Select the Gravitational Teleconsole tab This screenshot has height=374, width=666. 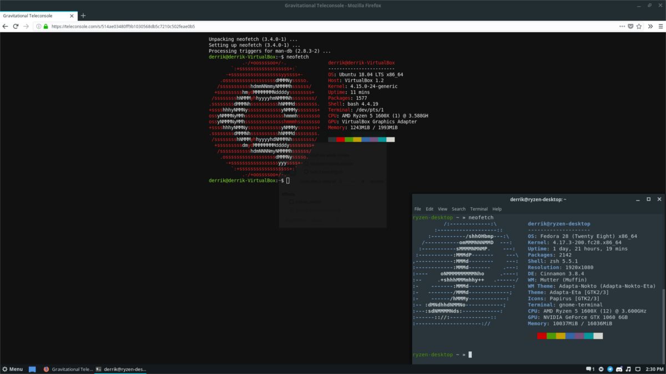pos(38,16)
